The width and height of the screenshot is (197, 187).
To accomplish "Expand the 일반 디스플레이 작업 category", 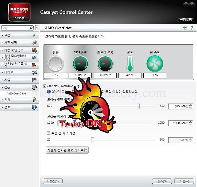I will coord(2,57).
